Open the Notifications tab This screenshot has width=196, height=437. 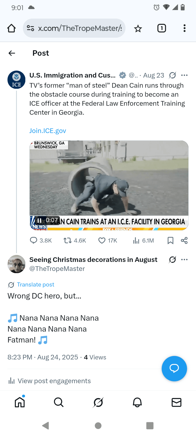137,402
